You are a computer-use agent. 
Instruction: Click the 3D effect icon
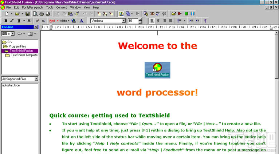pos(152,14)
